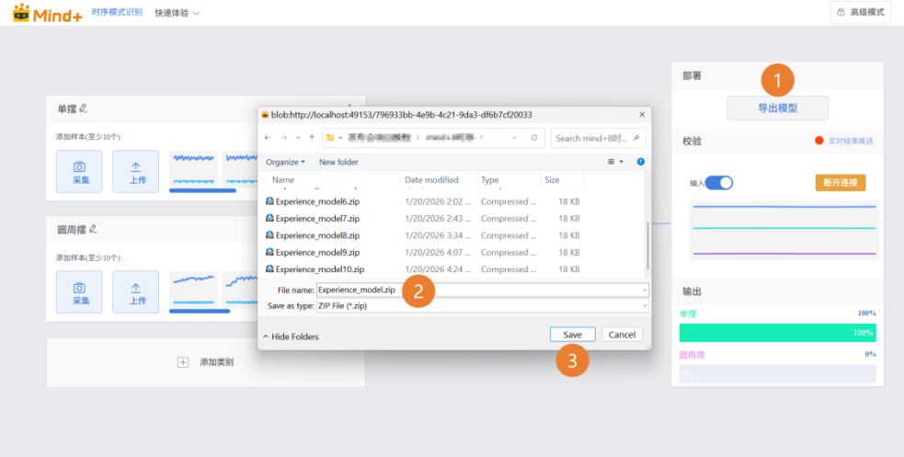Click the 导出模型 export button
The image size is (904, 457).
pos(777,108)
